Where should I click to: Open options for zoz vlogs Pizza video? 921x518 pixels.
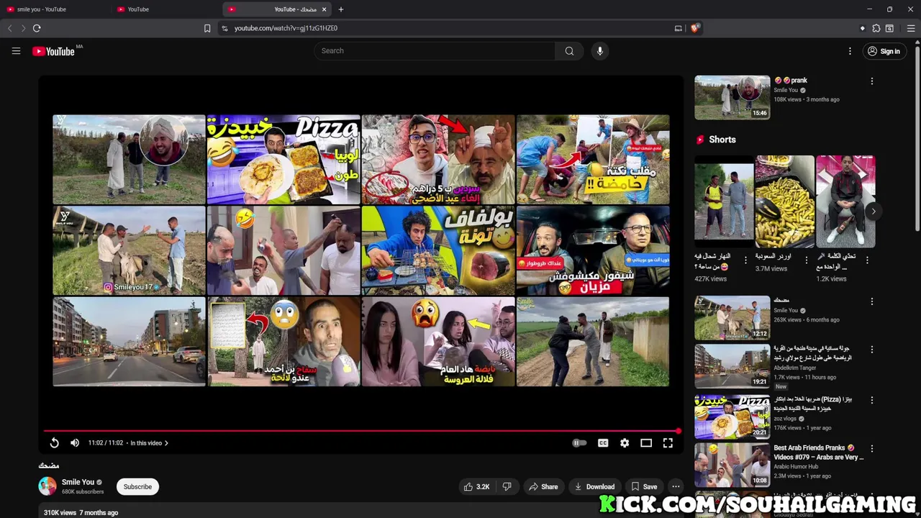click(871, 400)
